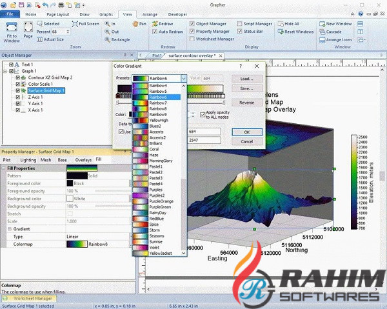This screenshot has height=309, width=387.
Task: Toggle Auto Redraw checkbox
Action: click(x=155, y=32)
